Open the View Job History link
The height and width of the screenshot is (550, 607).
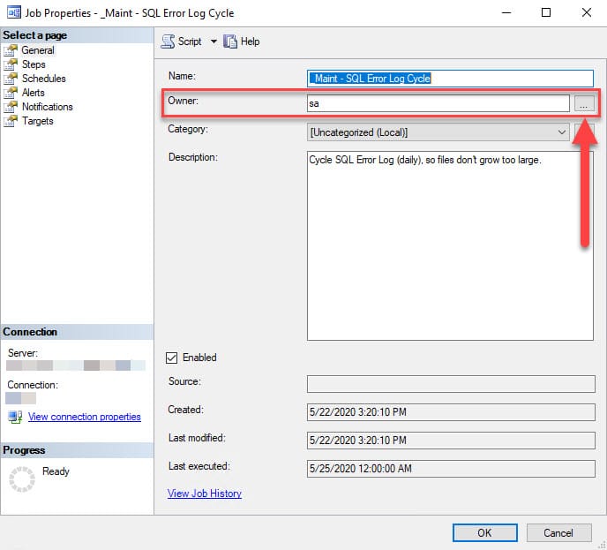click(205, 493)
